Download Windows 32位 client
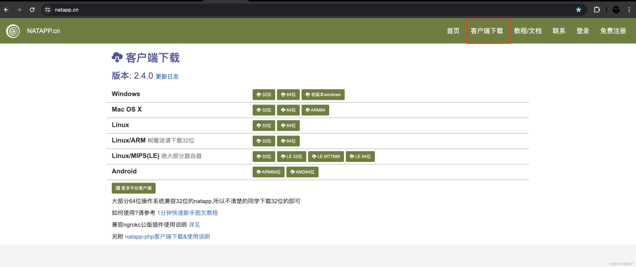 (x=264, y=94)
